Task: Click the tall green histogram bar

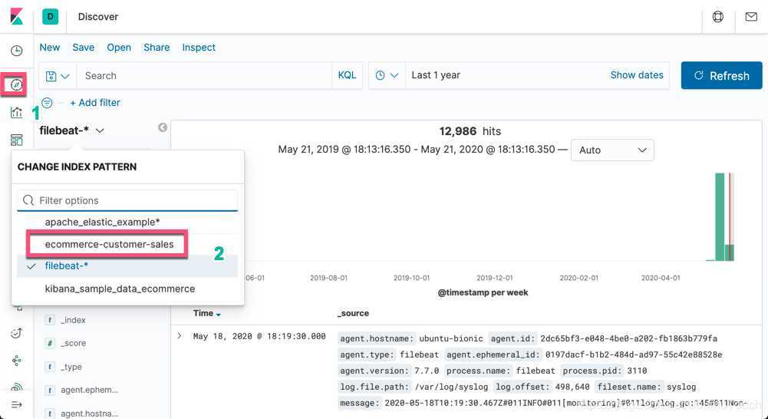Action: click(x=720, y=217)
